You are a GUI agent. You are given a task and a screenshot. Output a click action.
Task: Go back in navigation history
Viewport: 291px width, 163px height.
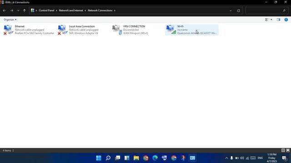(4, 10)
